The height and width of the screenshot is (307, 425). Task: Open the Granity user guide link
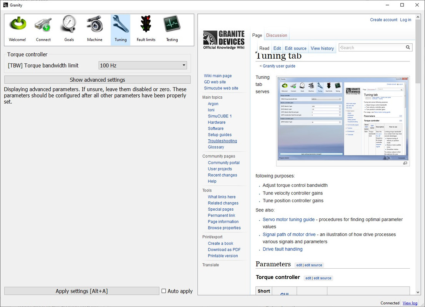(x=279, y=66)
